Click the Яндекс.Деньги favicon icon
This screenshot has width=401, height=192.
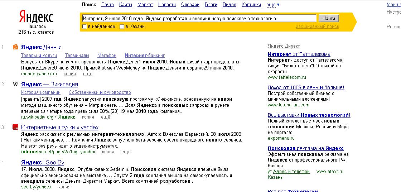coord(15,47)
